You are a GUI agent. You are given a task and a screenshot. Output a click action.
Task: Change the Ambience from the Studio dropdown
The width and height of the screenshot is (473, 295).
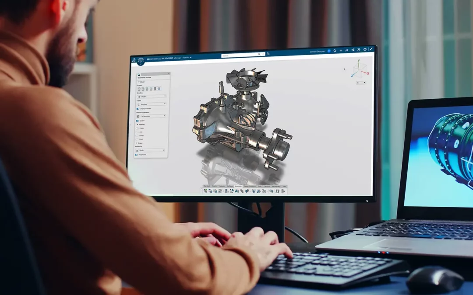(x=151, y=150)
